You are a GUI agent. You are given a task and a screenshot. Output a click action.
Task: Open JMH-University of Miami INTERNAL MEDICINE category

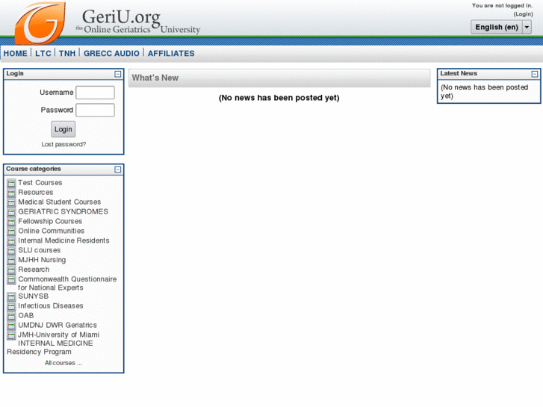tap(53, 344)
